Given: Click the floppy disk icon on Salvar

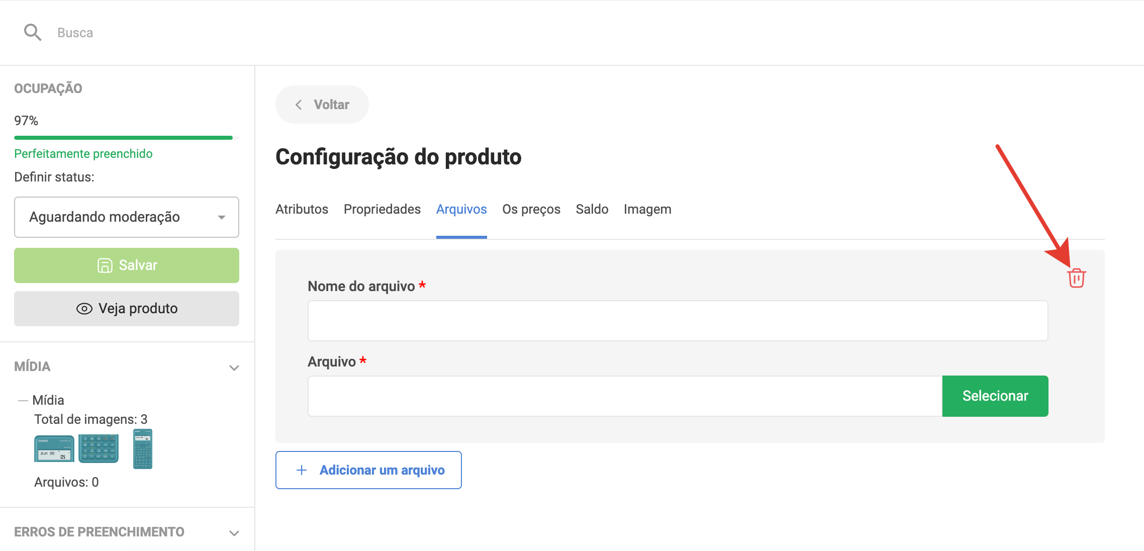Looking at the screenshot, I should coord(105,265).
